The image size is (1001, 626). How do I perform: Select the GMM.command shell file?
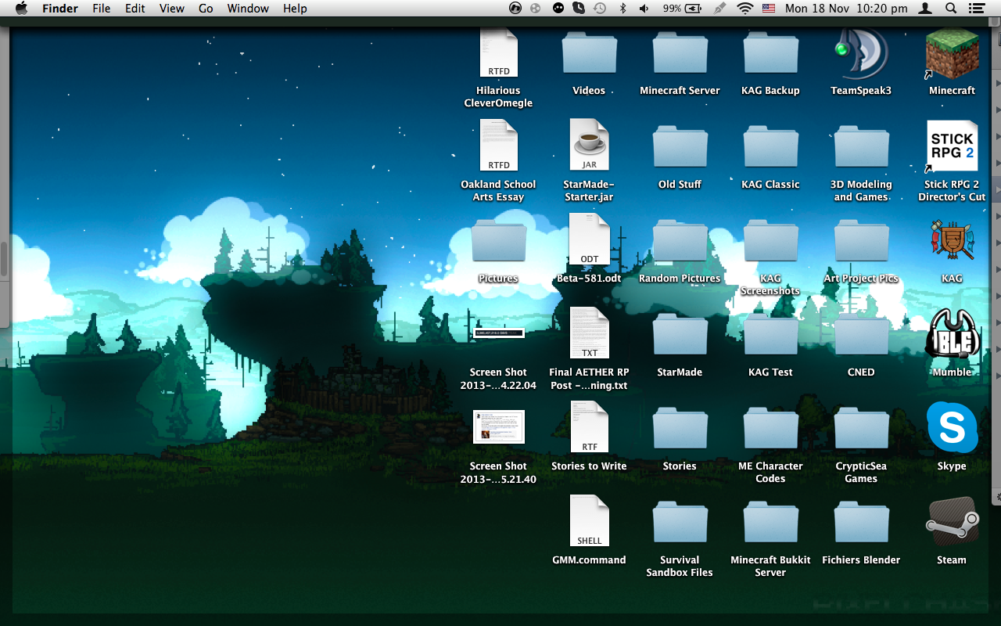coord(589,520)
